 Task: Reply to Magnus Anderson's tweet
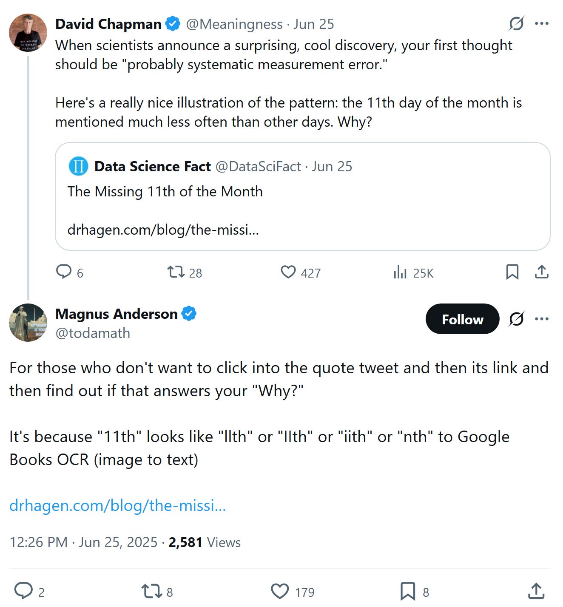click(24, 591)
